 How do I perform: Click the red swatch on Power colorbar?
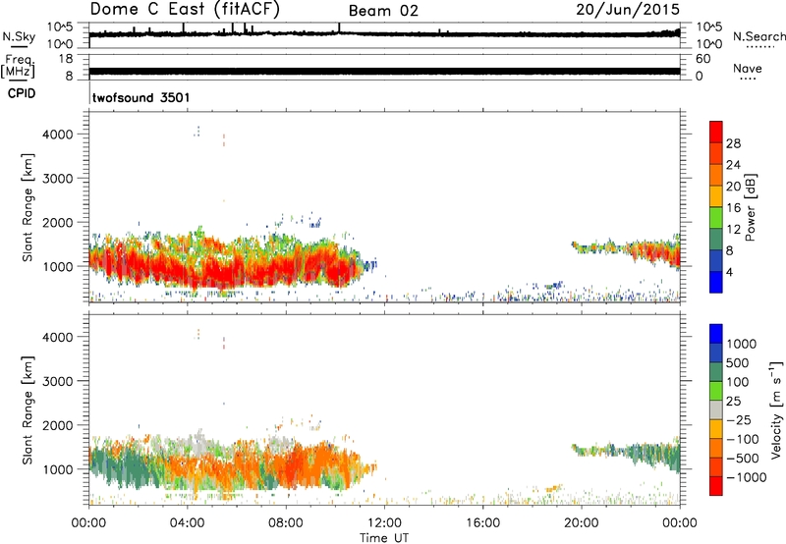(716, 132)
